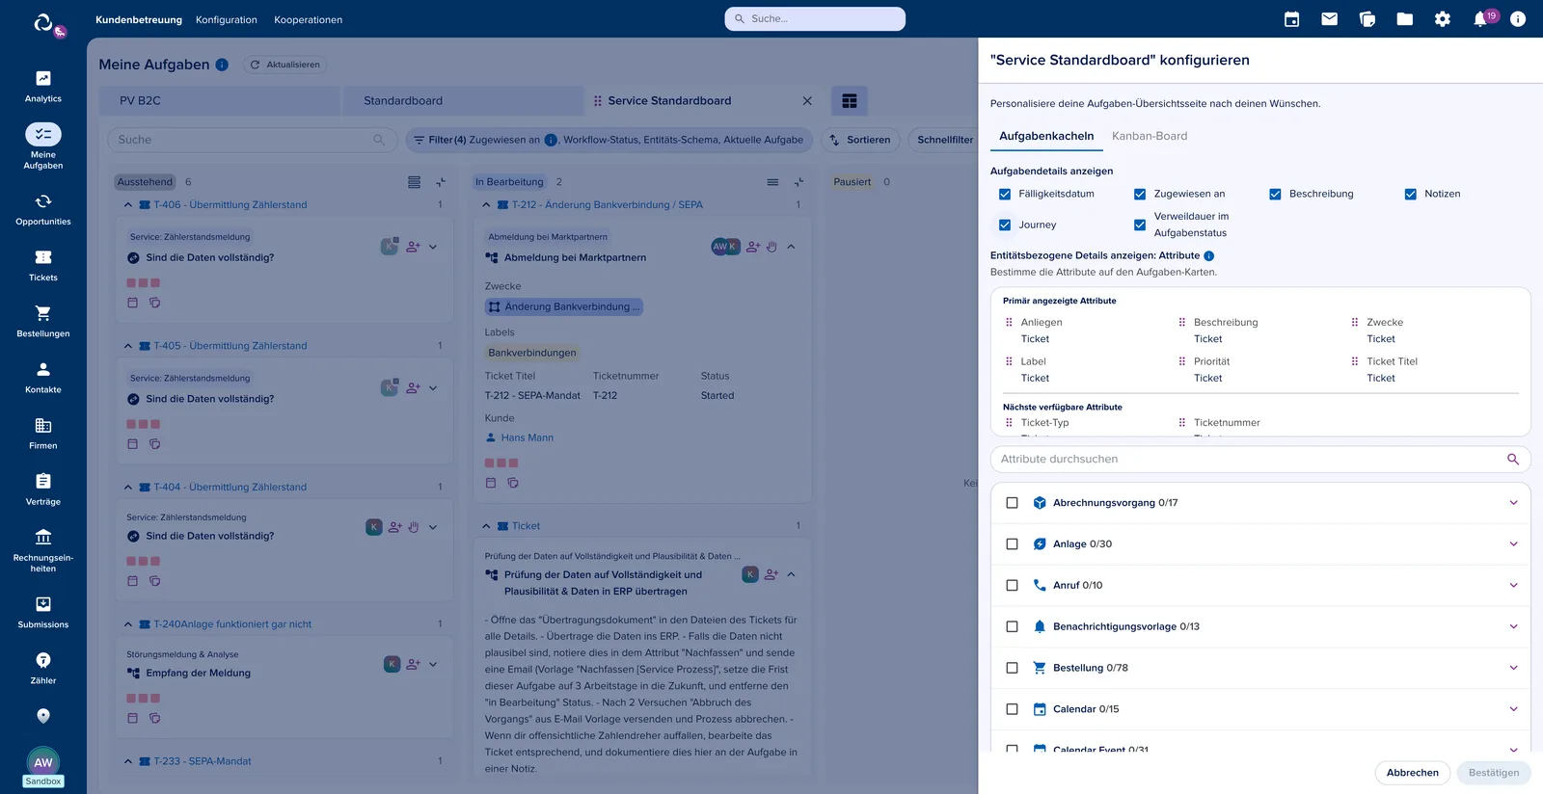Open the Konfiguration menu
Image resolution: width=1543 pixels, height=794 pixels.
pos(226,19)
